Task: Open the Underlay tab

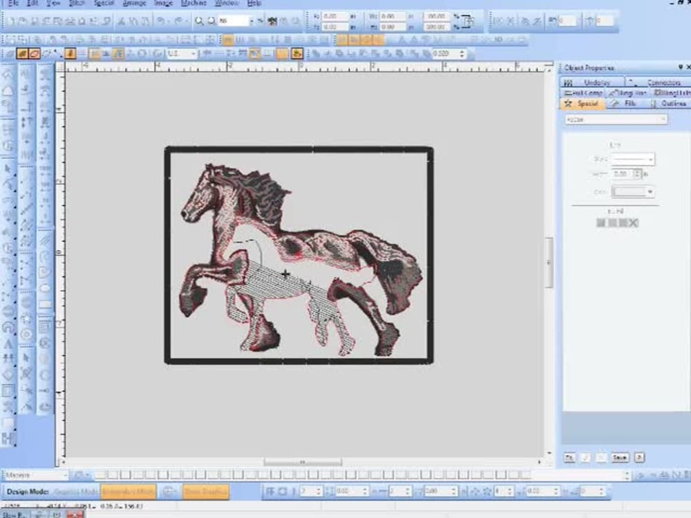Action: click(x=598, y=82)
